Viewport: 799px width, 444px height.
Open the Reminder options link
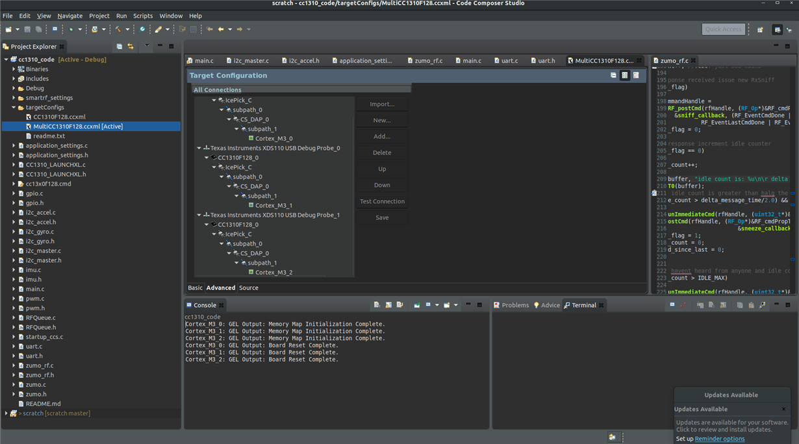[x=719, y=439]
